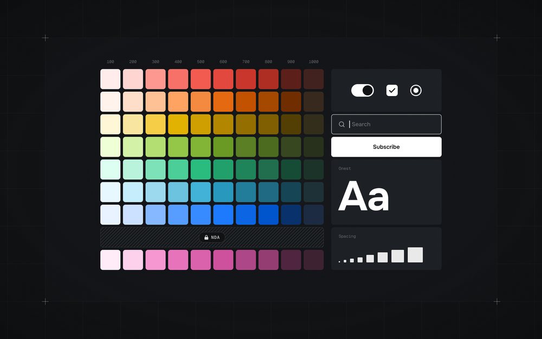Click the 100 column label
542x339 pixels.
(110, 62)
